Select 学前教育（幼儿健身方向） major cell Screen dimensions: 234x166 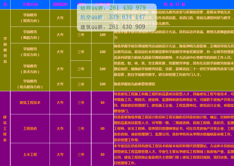click(30, 84)
